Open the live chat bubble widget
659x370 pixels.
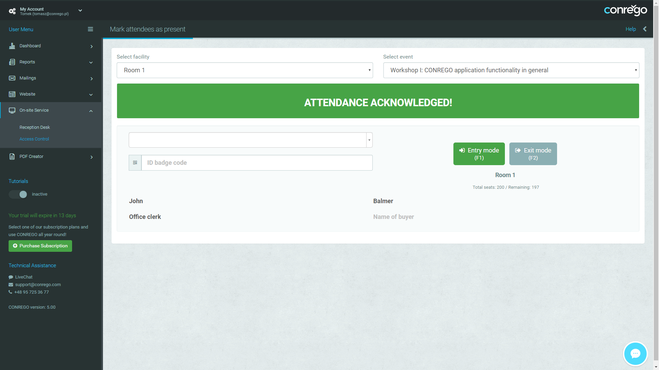(x=635, y=354)
